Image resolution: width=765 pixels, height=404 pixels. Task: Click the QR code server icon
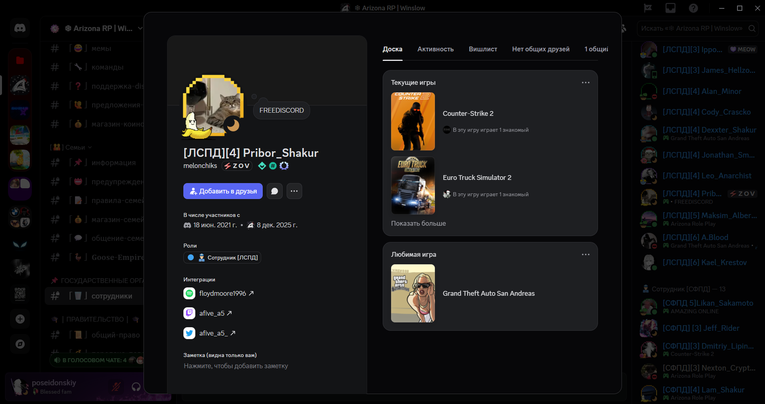(20, 294)
